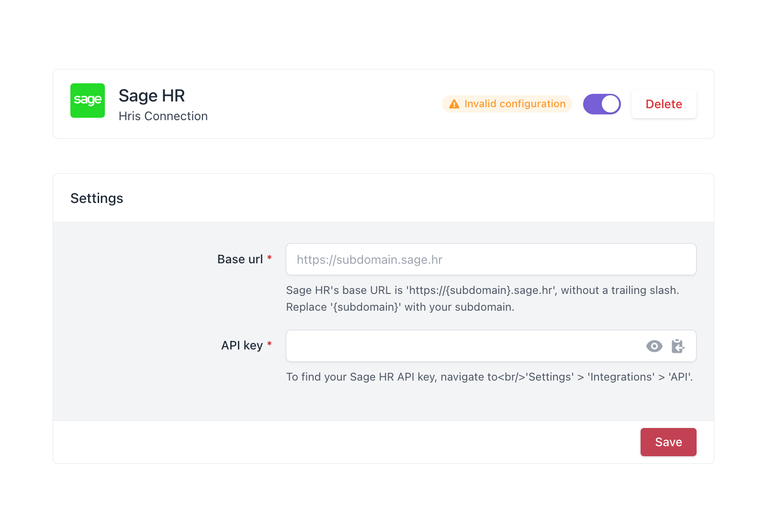Save the connection settings
Image resolution: width=766 pixels, height=506 pixels.
668,442
